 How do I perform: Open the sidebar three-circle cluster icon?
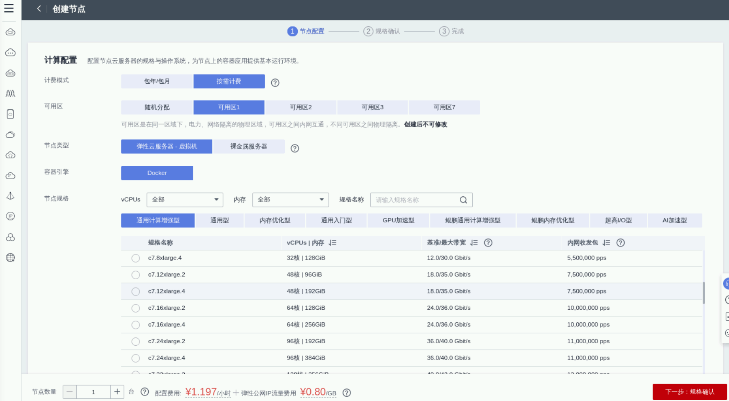point(10,237)
